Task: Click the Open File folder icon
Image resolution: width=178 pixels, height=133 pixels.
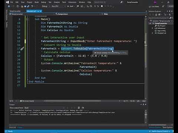Action: tap(22, 6)
